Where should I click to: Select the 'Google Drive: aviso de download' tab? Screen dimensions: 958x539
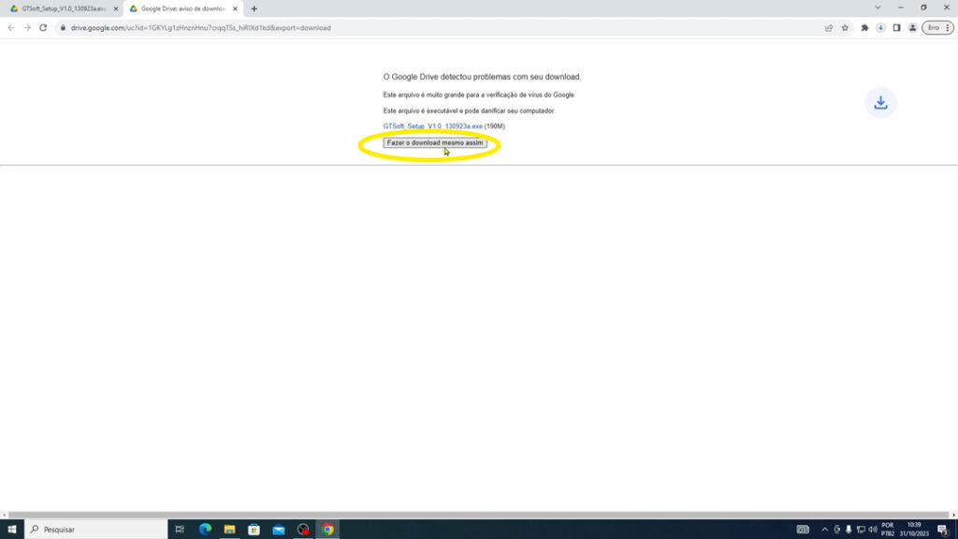tap(182, 9)
